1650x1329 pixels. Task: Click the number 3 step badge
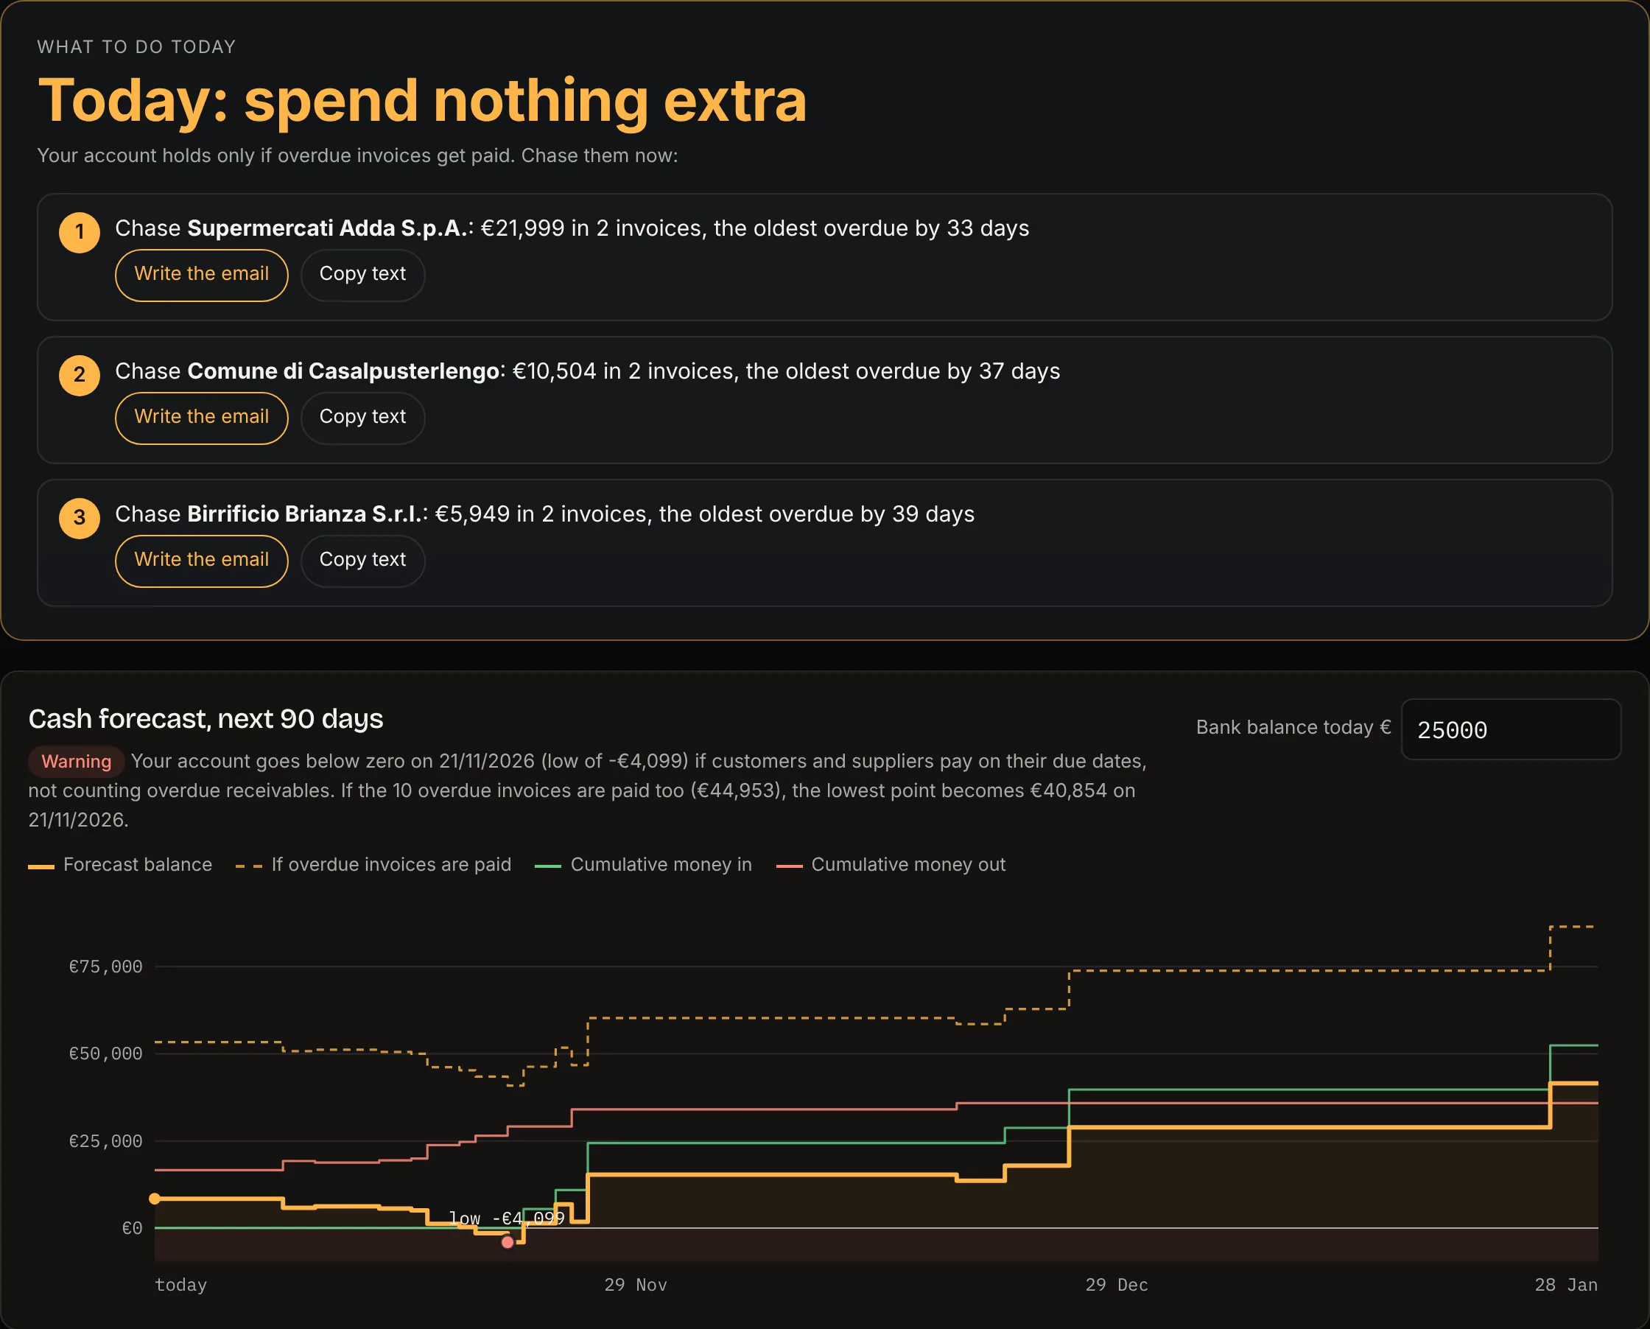pyautogui.click(x=80, y=519)
